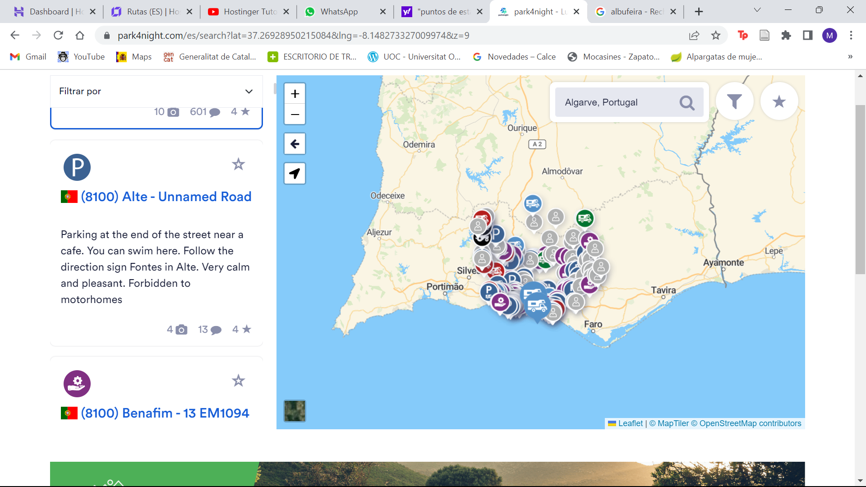Toggle satellite map layer thumbnail
Screen dimensions: 866x487
click(295, 411)
